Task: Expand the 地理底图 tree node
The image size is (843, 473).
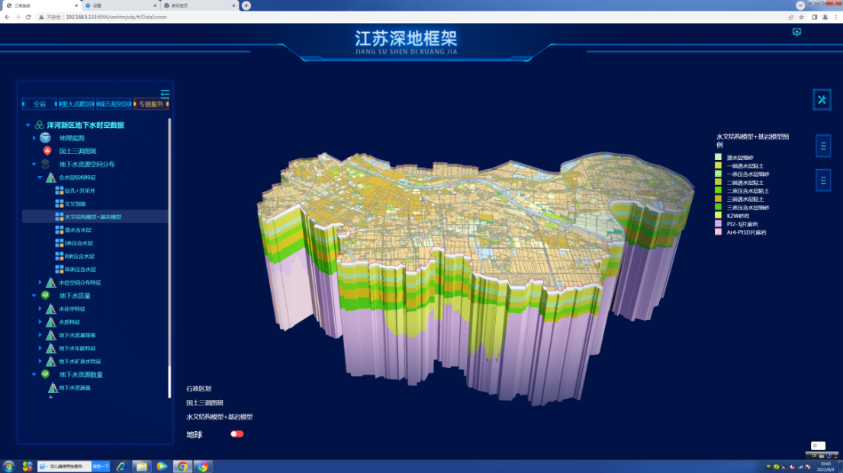Action: pyautogui.click(x=34, y=138)
